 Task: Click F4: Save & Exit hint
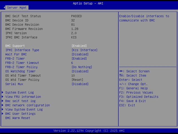tap(132, 101)
